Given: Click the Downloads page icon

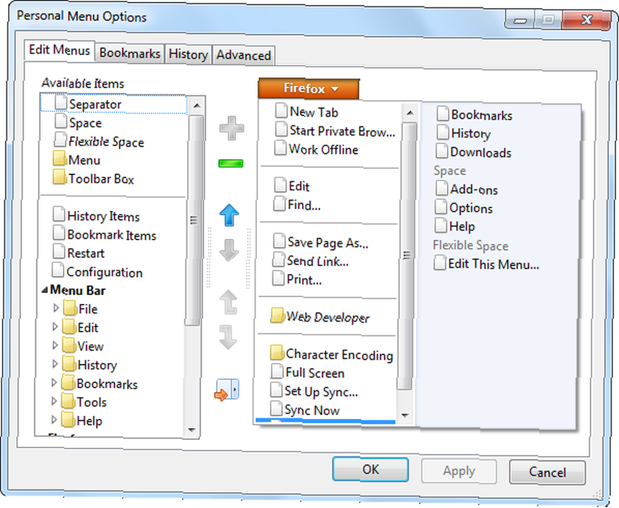Looking at the screenshot, I should (x=442, y=151).
